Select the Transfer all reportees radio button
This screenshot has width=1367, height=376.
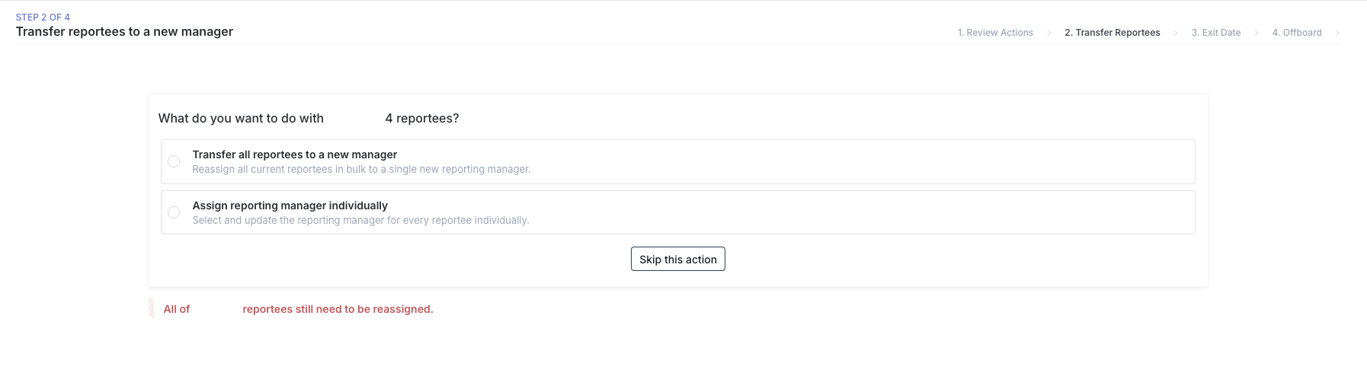coord(174,161)
